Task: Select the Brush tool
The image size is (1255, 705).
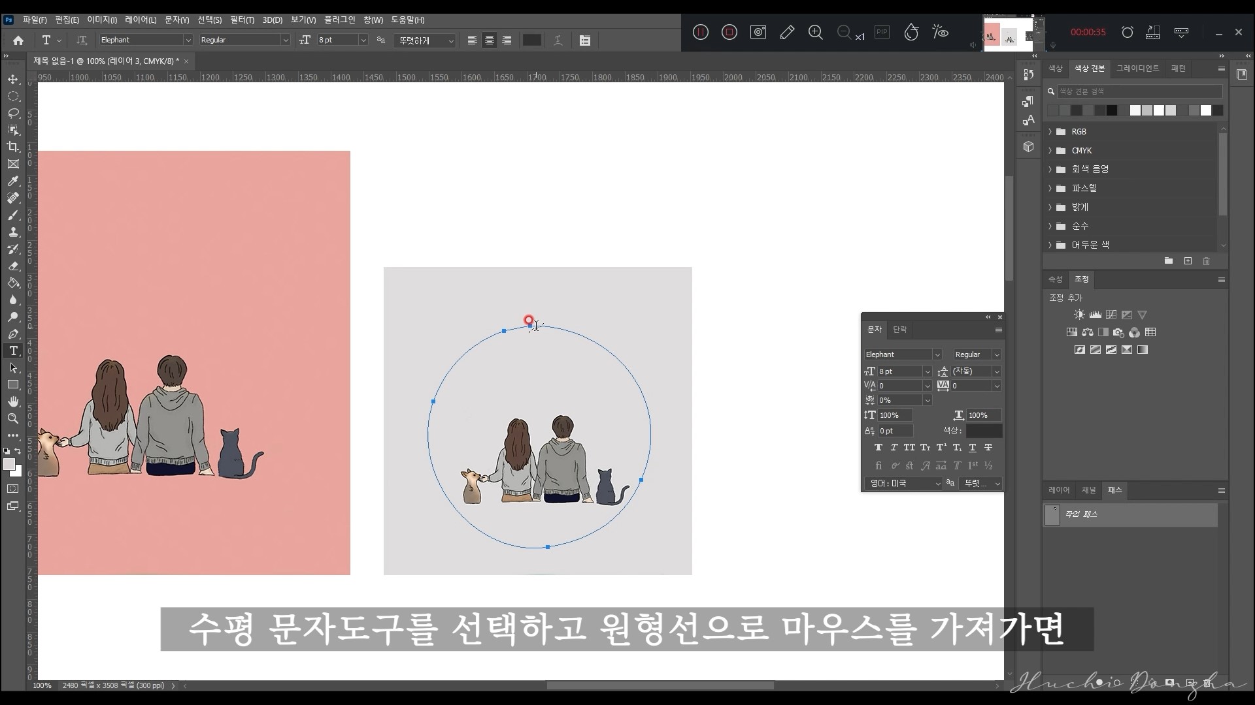Action: point(13,215)
